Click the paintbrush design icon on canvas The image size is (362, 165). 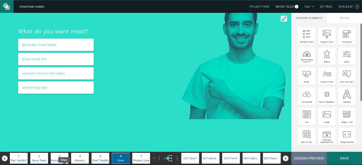click(284, 19)
